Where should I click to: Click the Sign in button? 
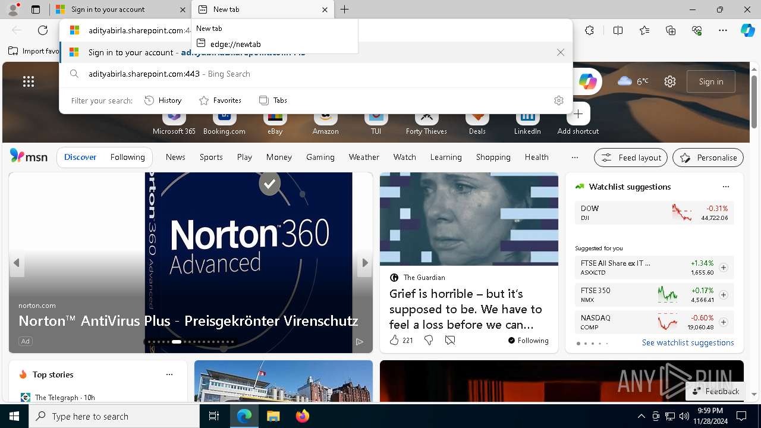click(711, 81)
